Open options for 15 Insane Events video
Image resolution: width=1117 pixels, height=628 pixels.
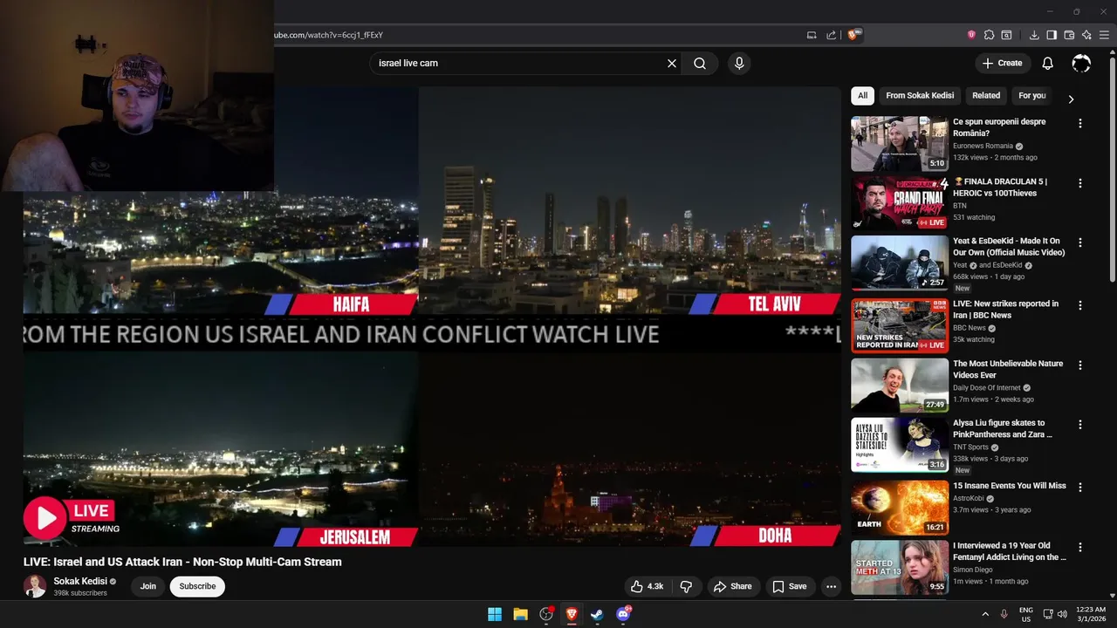point(1080,488)
